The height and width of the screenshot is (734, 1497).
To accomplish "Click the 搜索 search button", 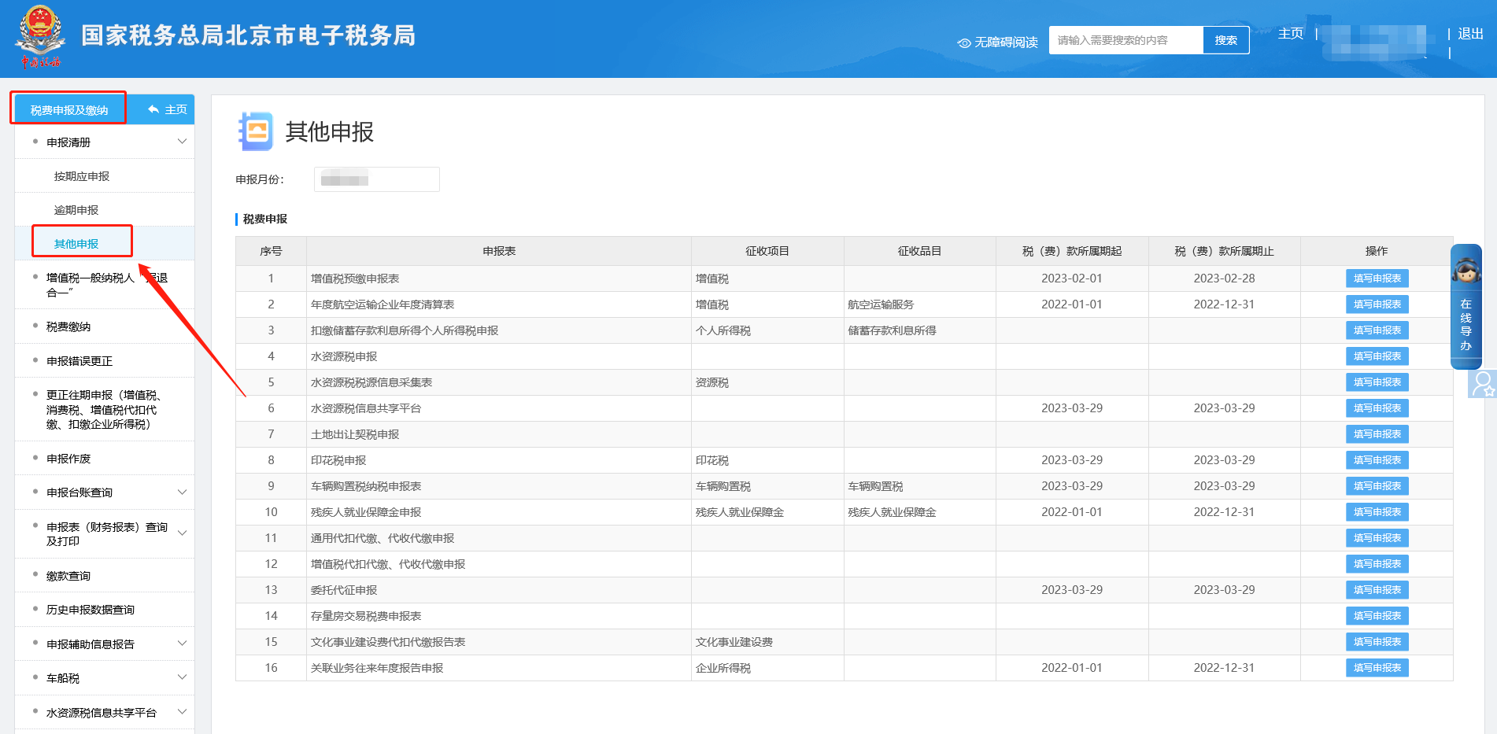I will point(1225,39).
